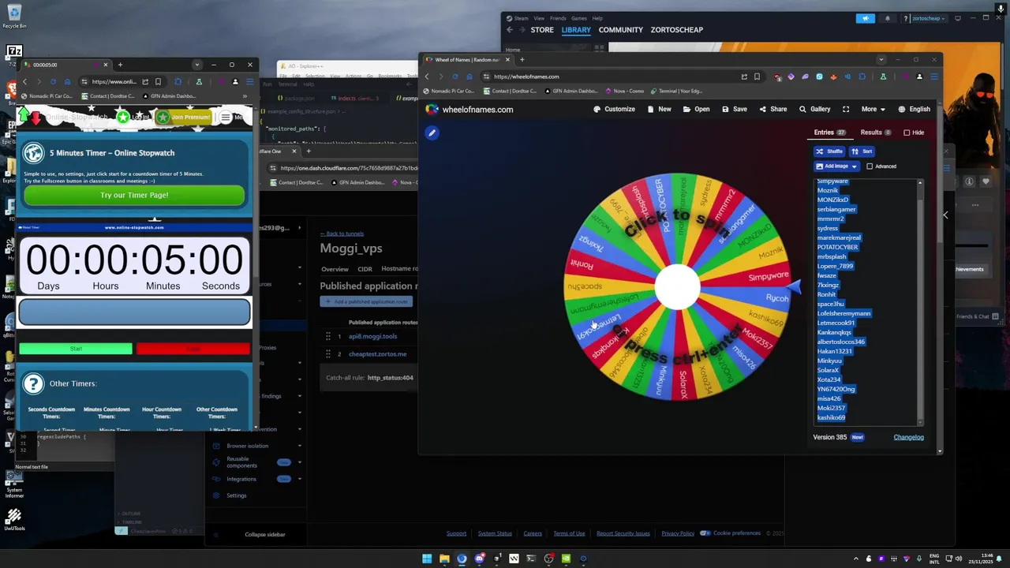Viewport: 1010px width, 568px height.
Task: Click the POTATOCYBER entry in the list
Action: click(837, 247)
